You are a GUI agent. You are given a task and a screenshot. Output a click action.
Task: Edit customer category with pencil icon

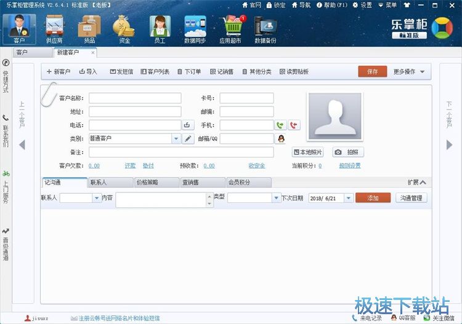click(188, 138)
